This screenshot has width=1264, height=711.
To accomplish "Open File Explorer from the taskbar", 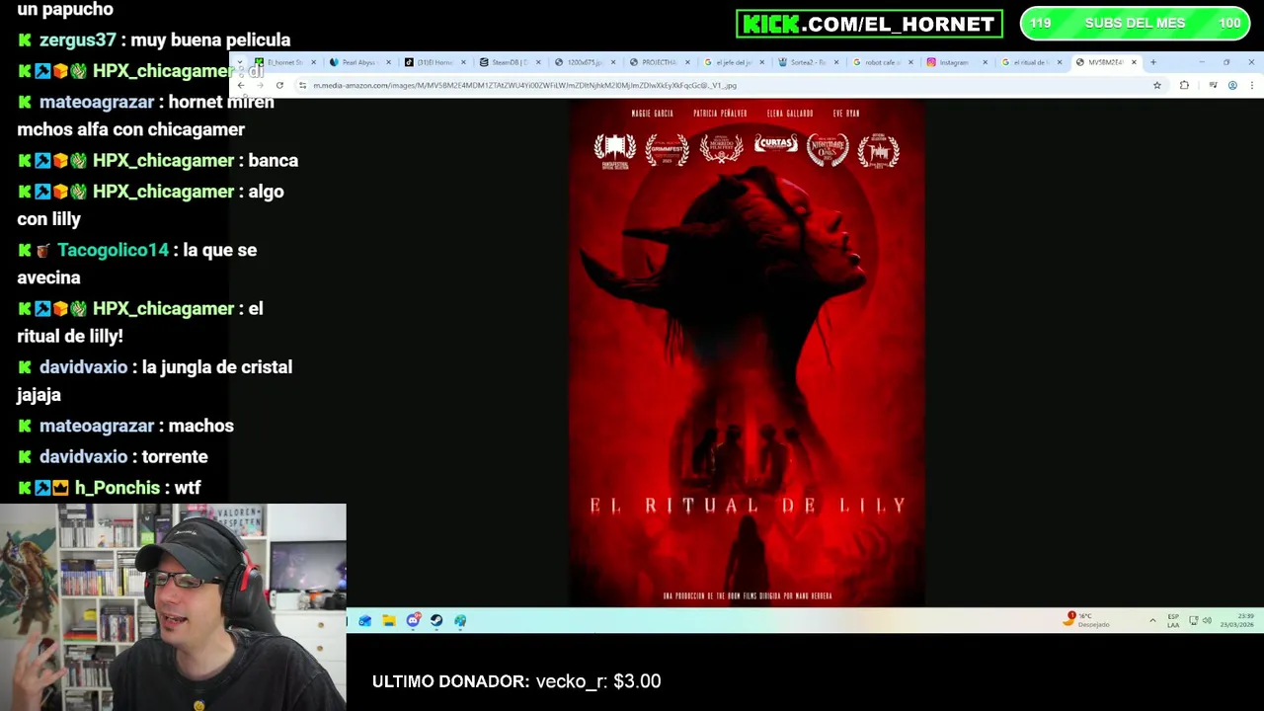I will pos(389,620).
